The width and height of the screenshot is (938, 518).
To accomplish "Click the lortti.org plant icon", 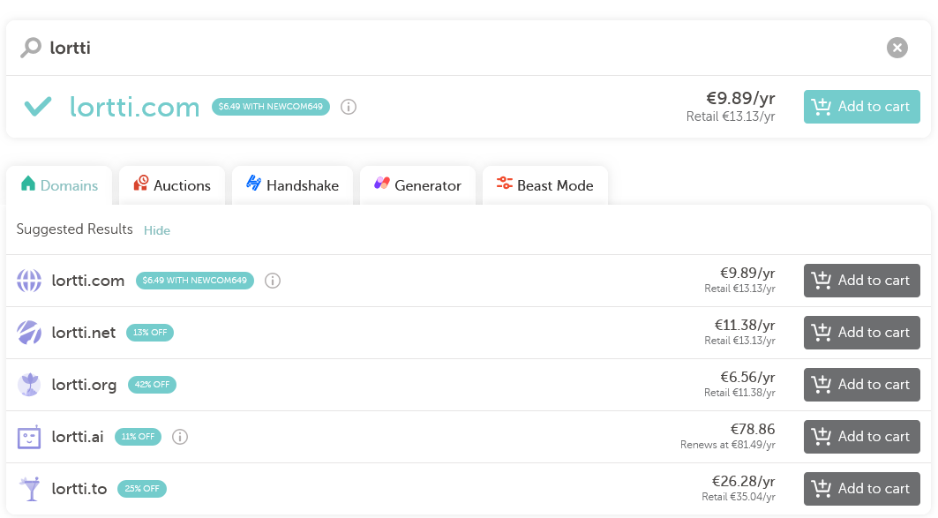I will pos(29,385).
